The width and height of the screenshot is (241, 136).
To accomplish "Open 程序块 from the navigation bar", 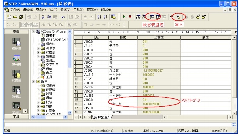I will pyautogui.click(x=16, y=44).
